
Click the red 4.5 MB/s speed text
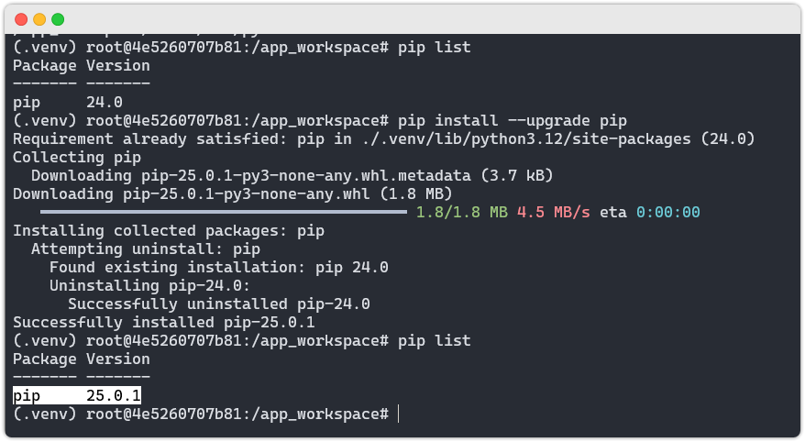[554, 212]
